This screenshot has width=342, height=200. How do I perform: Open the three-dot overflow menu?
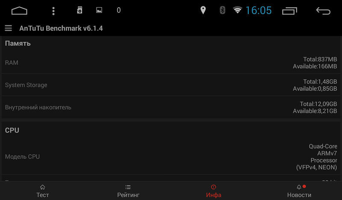[53, 11]
